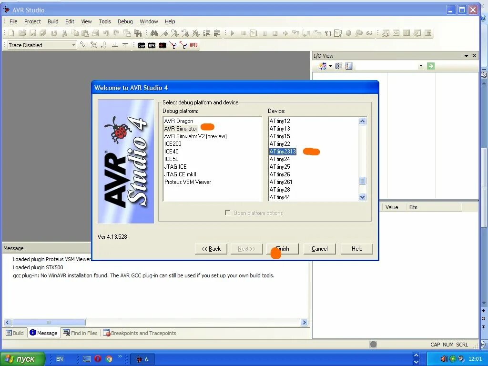Switch to Breakpoints and Tracepoints tab
Image resolution: width=488 pixels, height=366 pixels.
(140, 333)
